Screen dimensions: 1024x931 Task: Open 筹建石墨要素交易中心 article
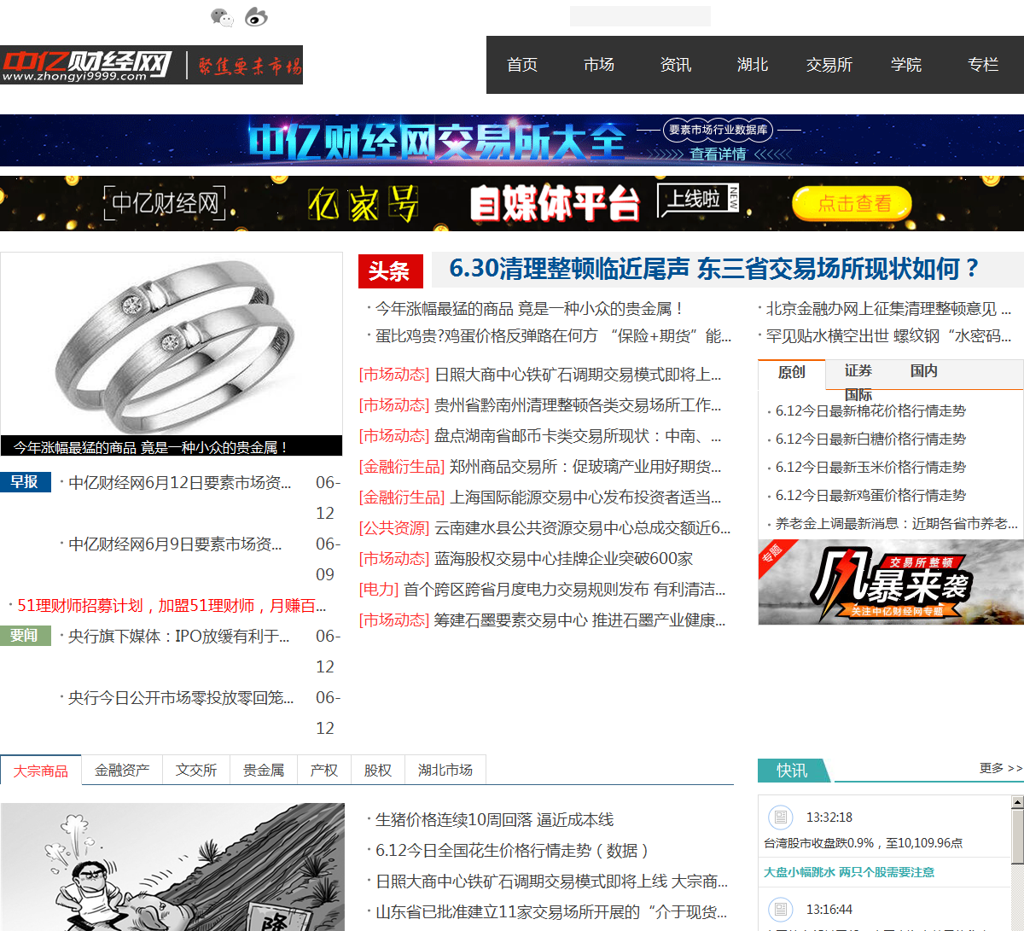pyautogui.click(x=579, y=620)
